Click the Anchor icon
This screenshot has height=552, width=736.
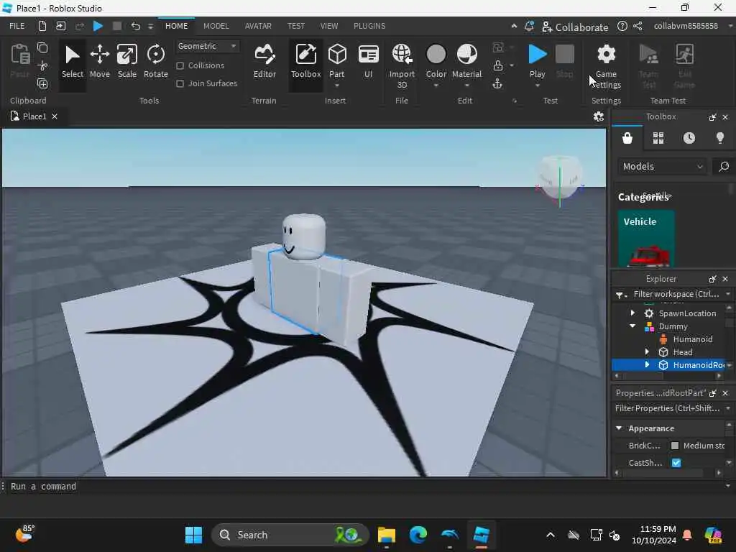pos(497,83)
